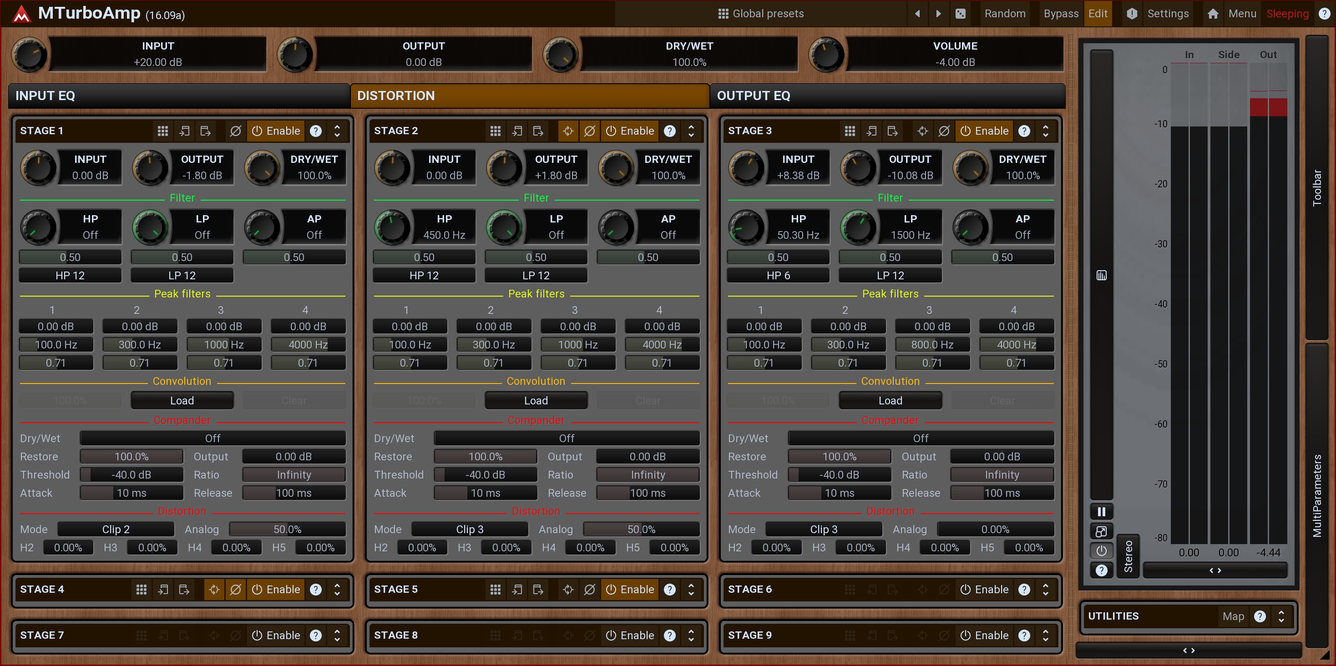
Task: Open Stage 3 HP 6 filter type selector
Action: (779, 276)
